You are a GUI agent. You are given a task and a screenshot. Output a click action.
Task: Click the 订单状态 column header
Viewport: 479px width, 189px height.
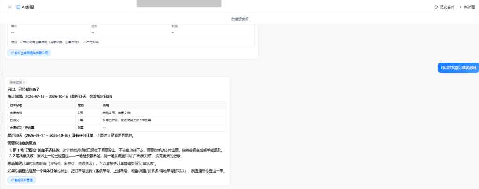click(x=42, y=105)
